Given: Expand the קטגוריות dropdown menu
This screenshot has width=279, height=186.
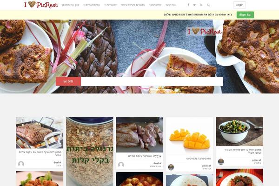Looking at the screenshot, I should pos(110,5).
